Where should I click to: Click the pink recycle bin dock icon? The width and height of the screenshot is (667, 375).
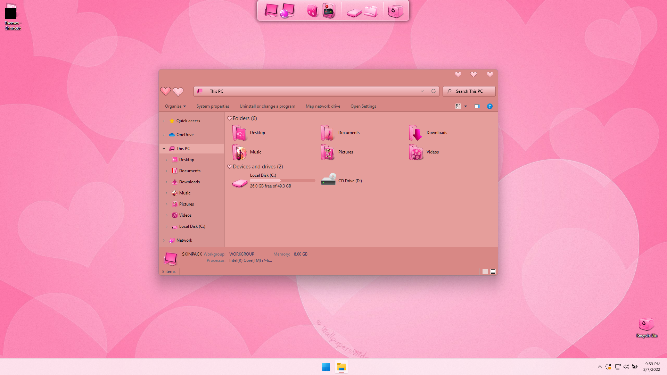(396, 11)
